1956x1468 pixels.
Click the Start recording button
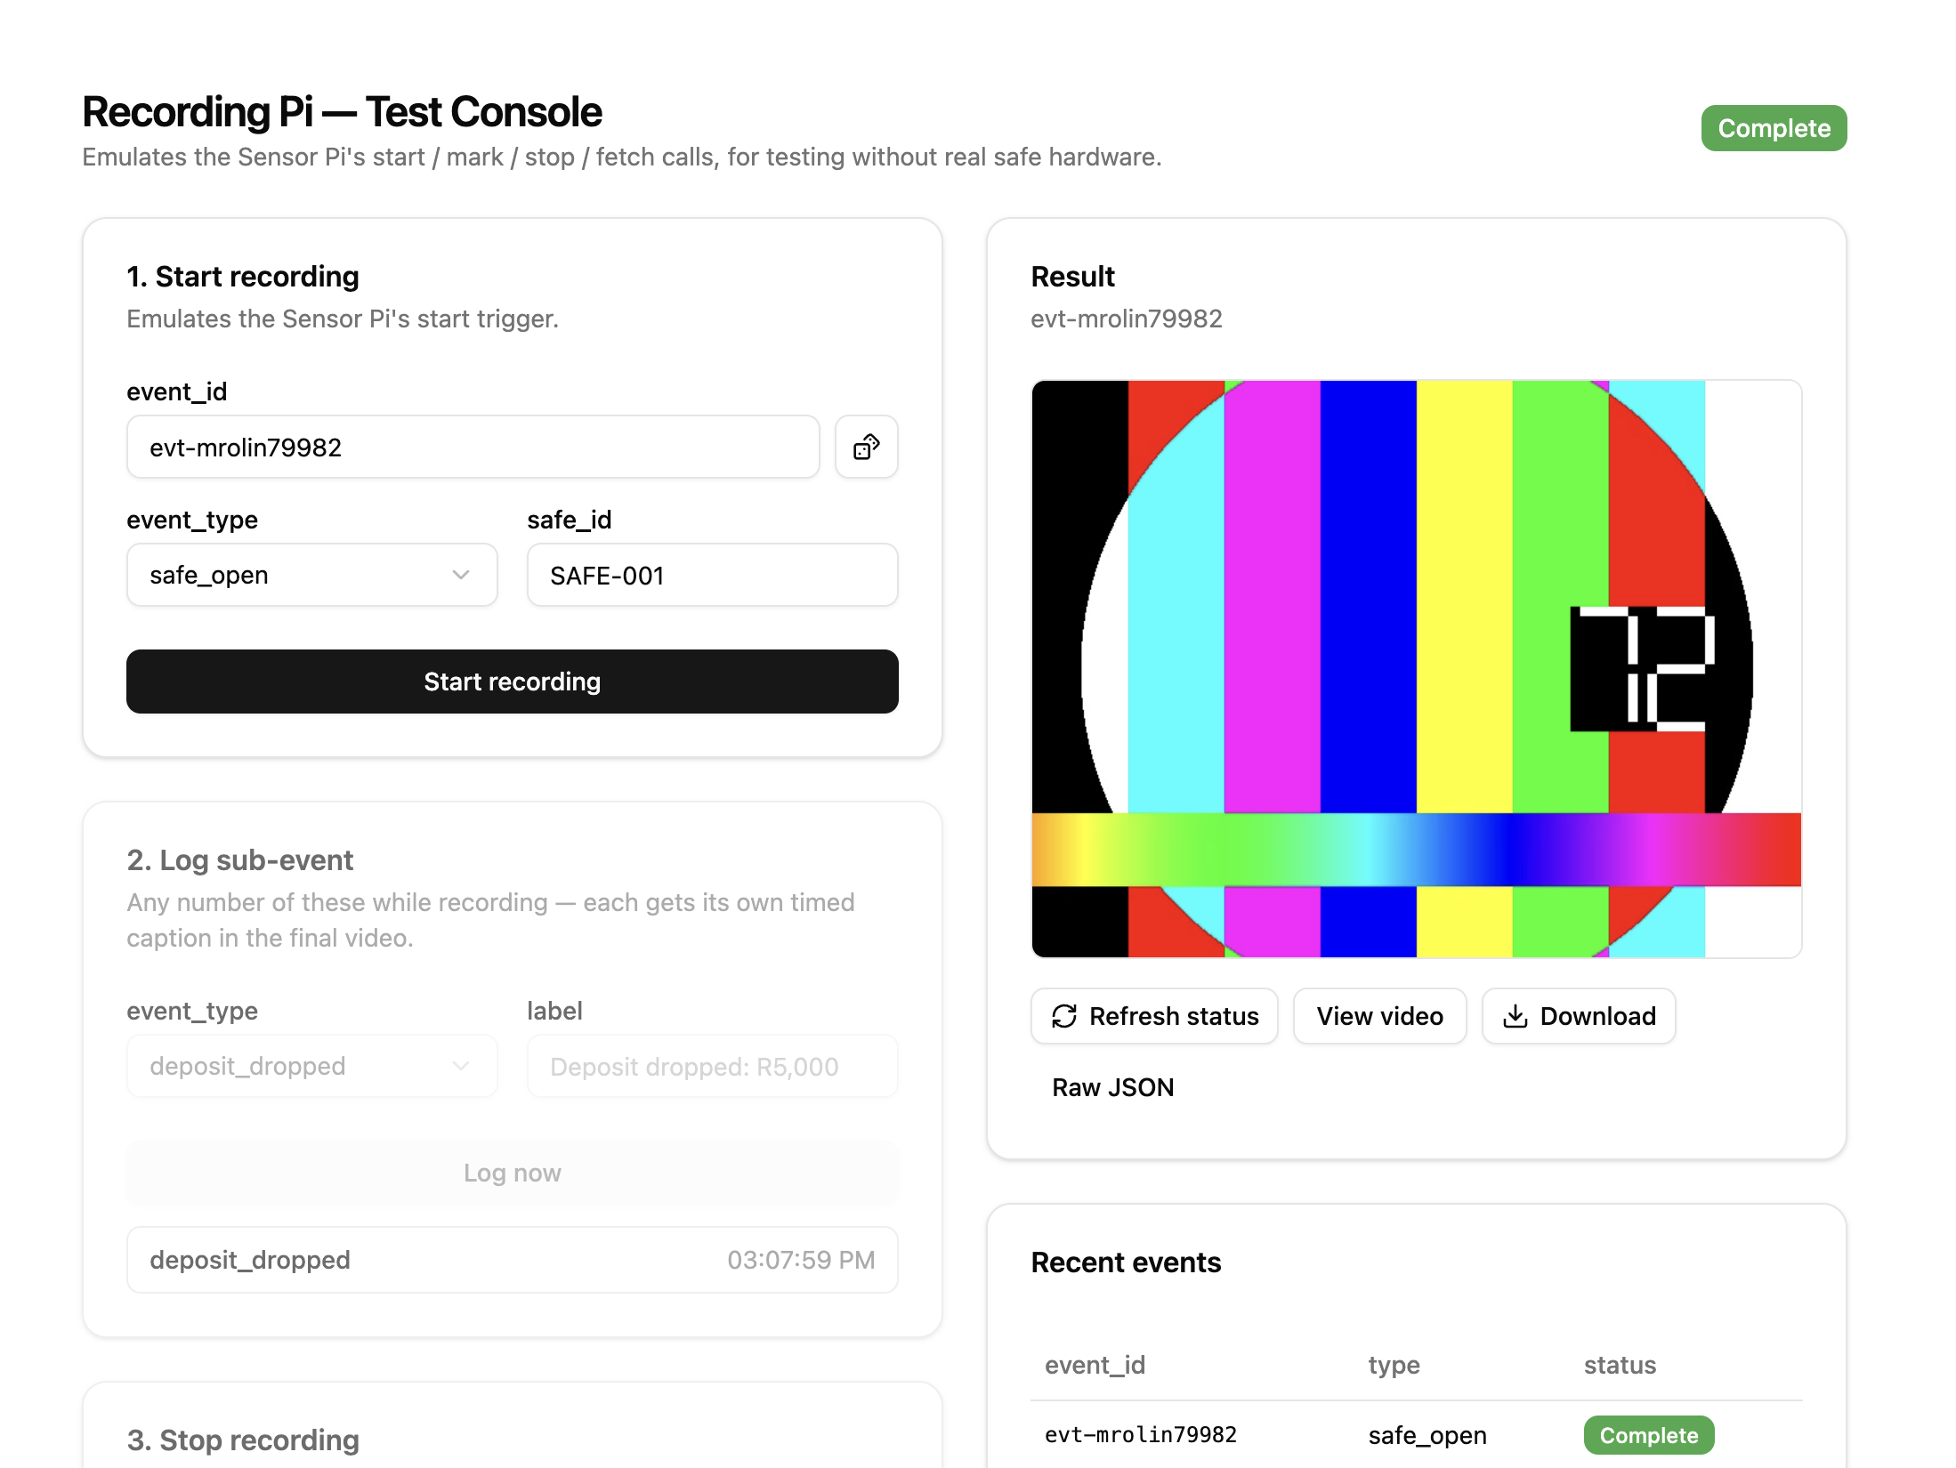click(x=513, y=682)
